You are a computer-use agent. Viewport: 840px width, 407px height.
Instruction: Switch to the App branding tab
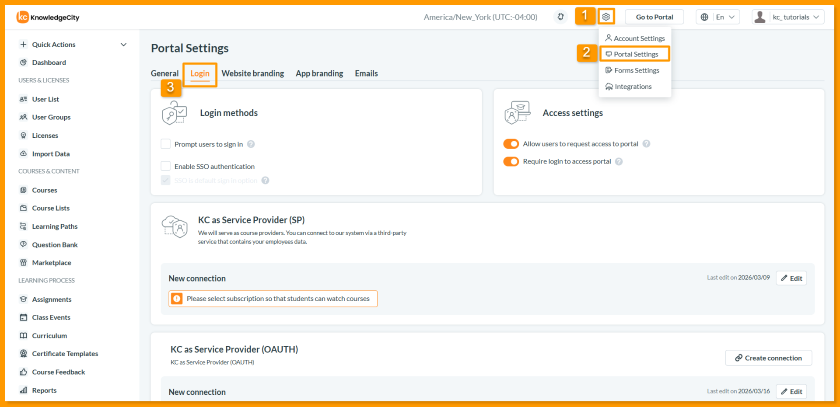coord(319,73)
